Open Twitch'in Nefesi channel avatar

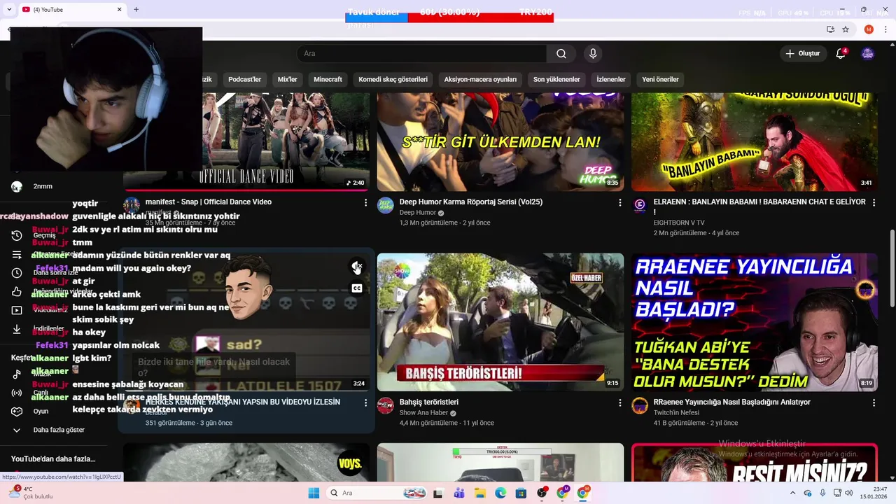click(x=640, y=405)
